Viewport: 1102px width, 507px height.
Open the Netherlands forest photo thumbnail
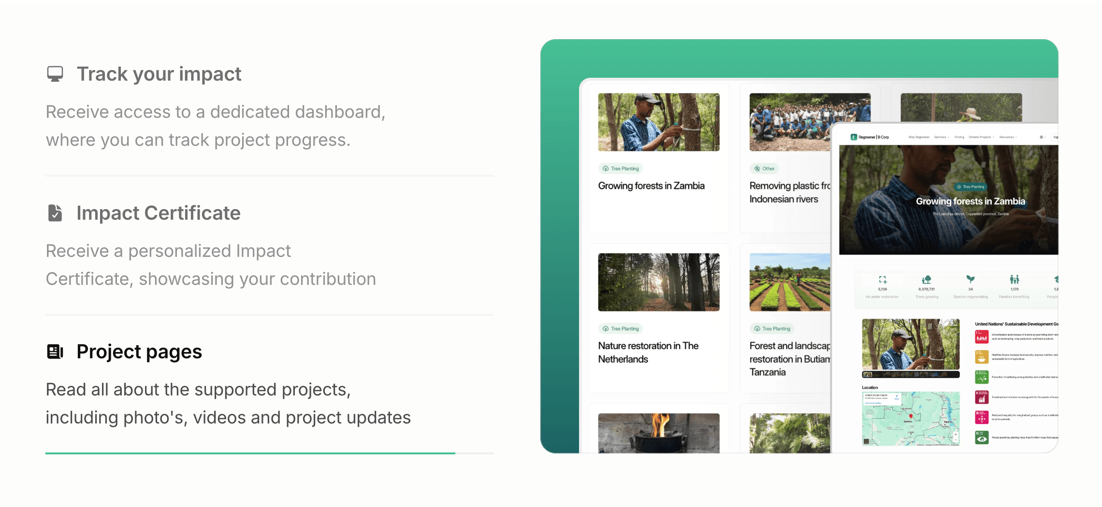tap(659, 282)
